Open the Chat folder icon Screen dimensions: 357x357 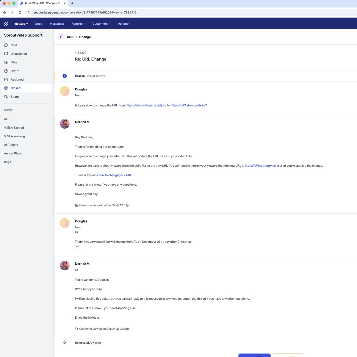6,45
